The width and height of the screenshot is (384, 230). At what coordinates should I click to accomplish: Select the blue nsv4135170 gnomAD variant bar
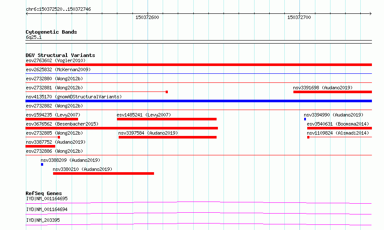click(x=198, y=101)
